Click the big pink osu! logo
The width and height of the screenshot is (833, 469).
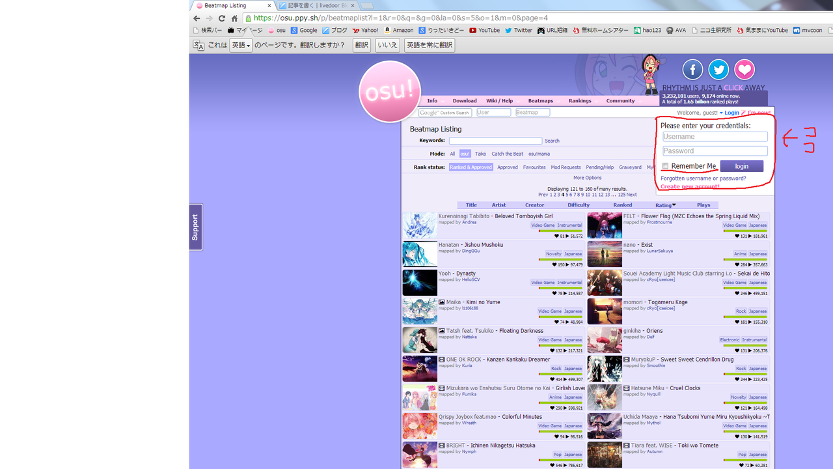[x=390, y=92]
